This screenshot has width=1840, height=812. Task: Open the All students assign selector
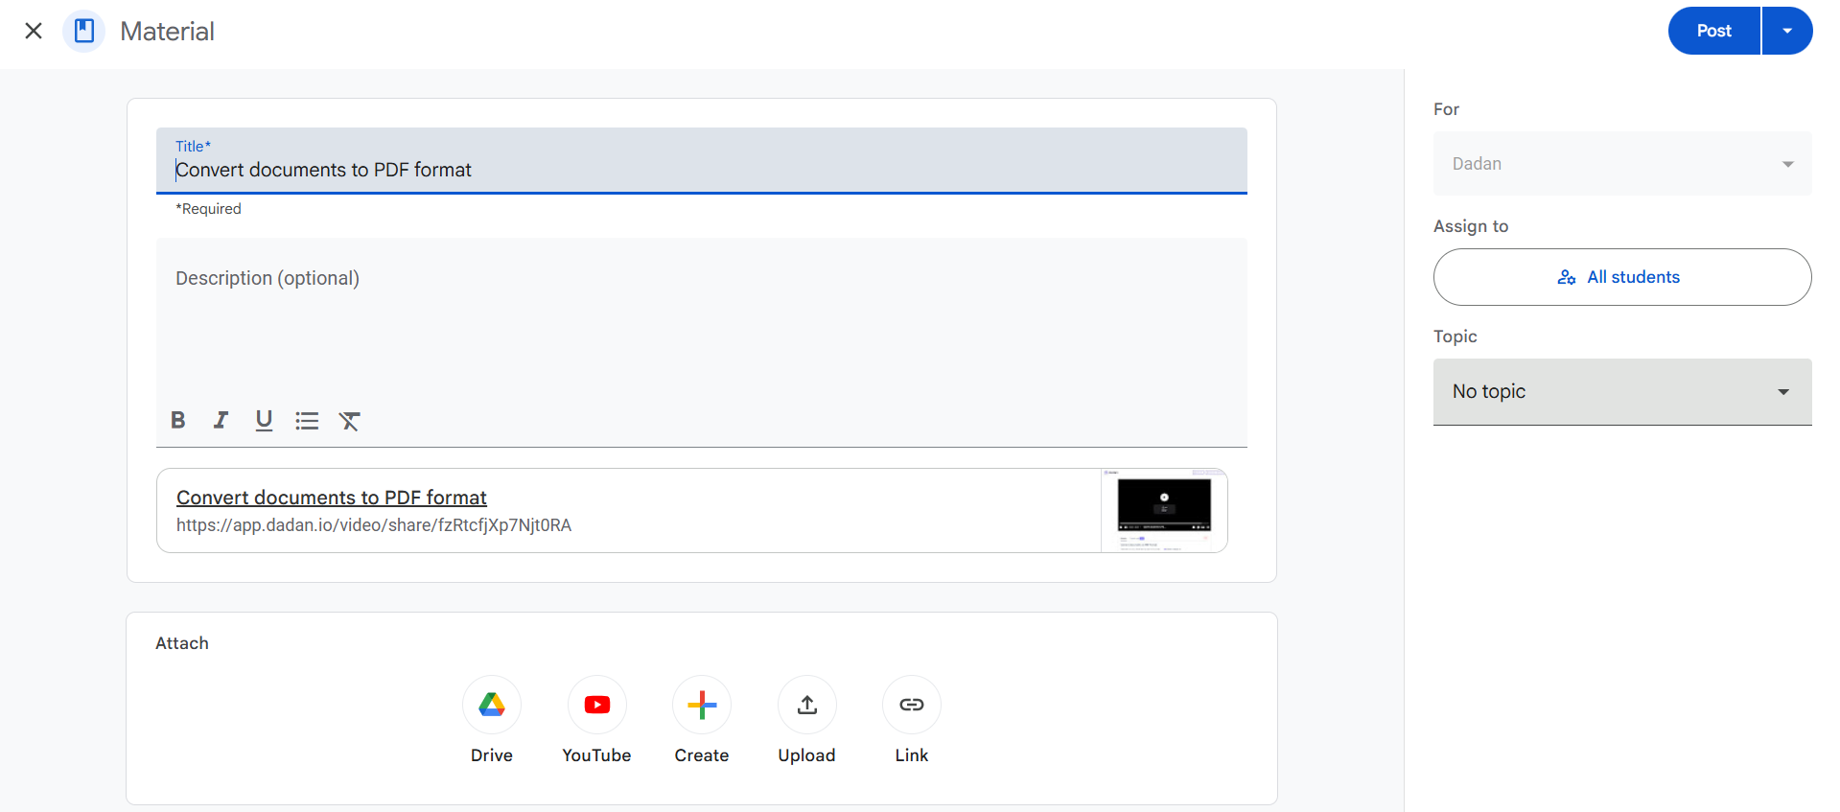pos(1621,277)
